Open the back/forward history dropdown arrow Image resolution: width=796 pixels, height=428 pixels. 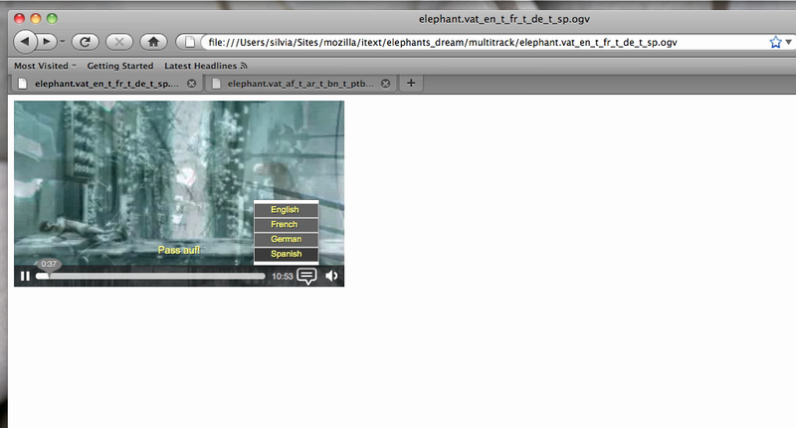(x=64, y=42)
